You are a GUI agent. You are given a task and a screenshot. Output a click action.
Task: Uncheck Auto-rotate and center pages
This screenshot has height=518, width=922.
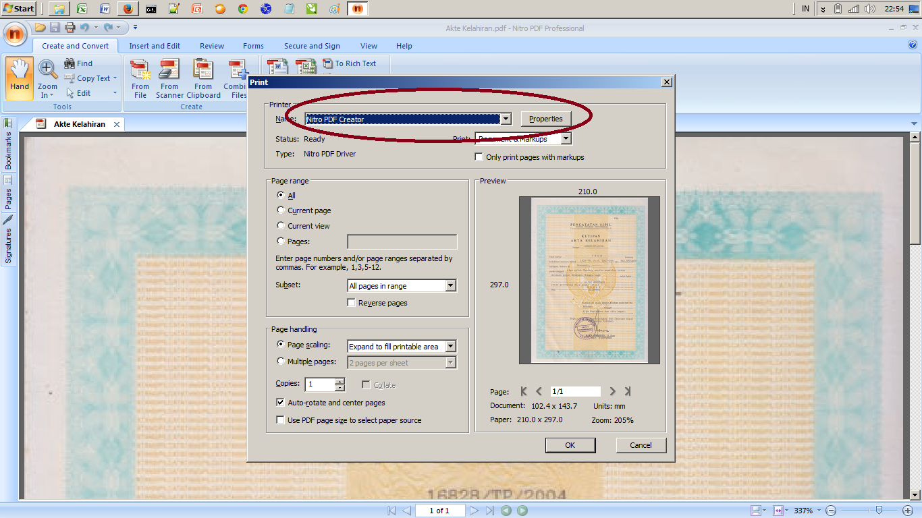(x=281, y=403)
